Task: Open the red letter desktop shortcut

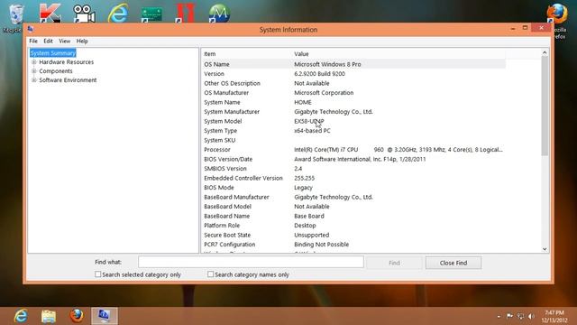Action: (x=186, y=14)
